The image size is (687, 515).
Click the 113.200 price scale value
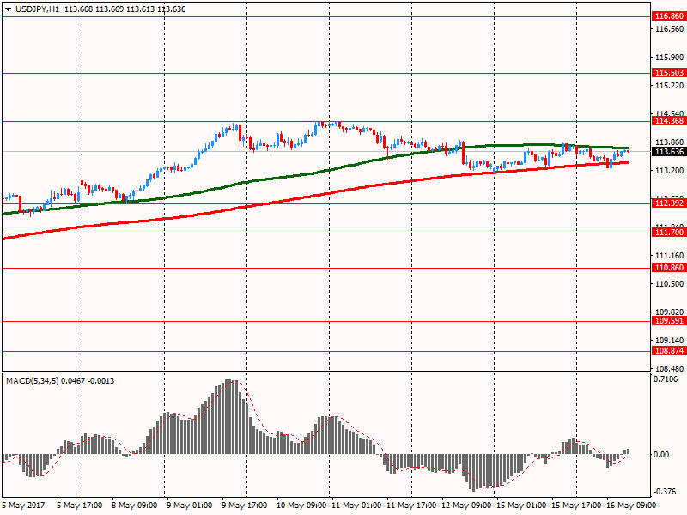[669, 170]
